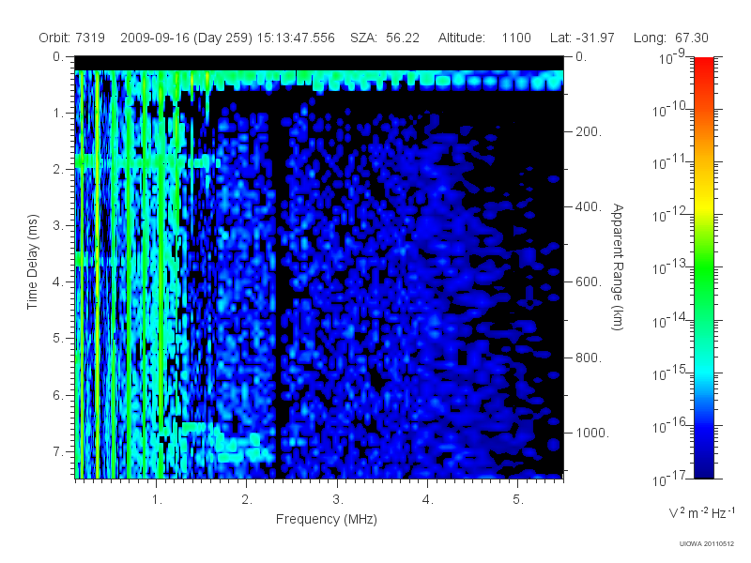The height and width of the screenshot is (563, 751).
Task: Click the dark blue bottom of color bar
Action: point(703,469)
